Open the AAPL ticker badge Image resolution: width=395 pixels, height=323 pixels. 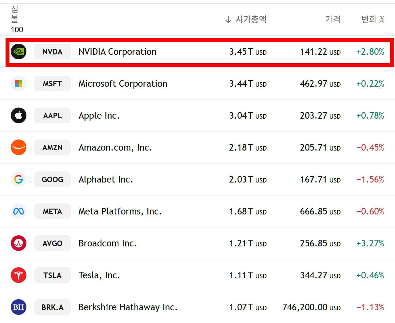53,115
